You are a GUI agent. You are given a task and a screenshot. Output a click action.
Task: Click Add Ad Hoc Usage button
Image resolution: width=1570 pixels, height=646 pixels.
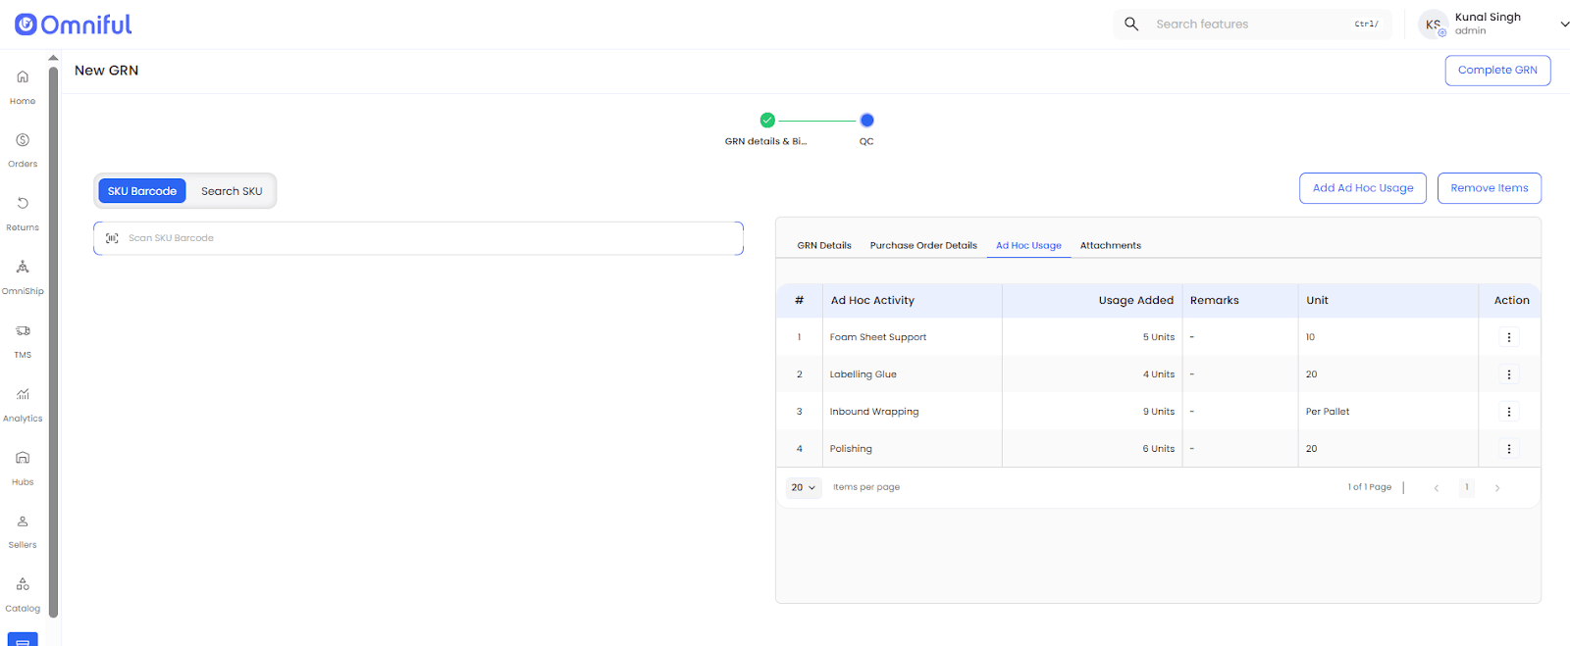coord(1362,188)
